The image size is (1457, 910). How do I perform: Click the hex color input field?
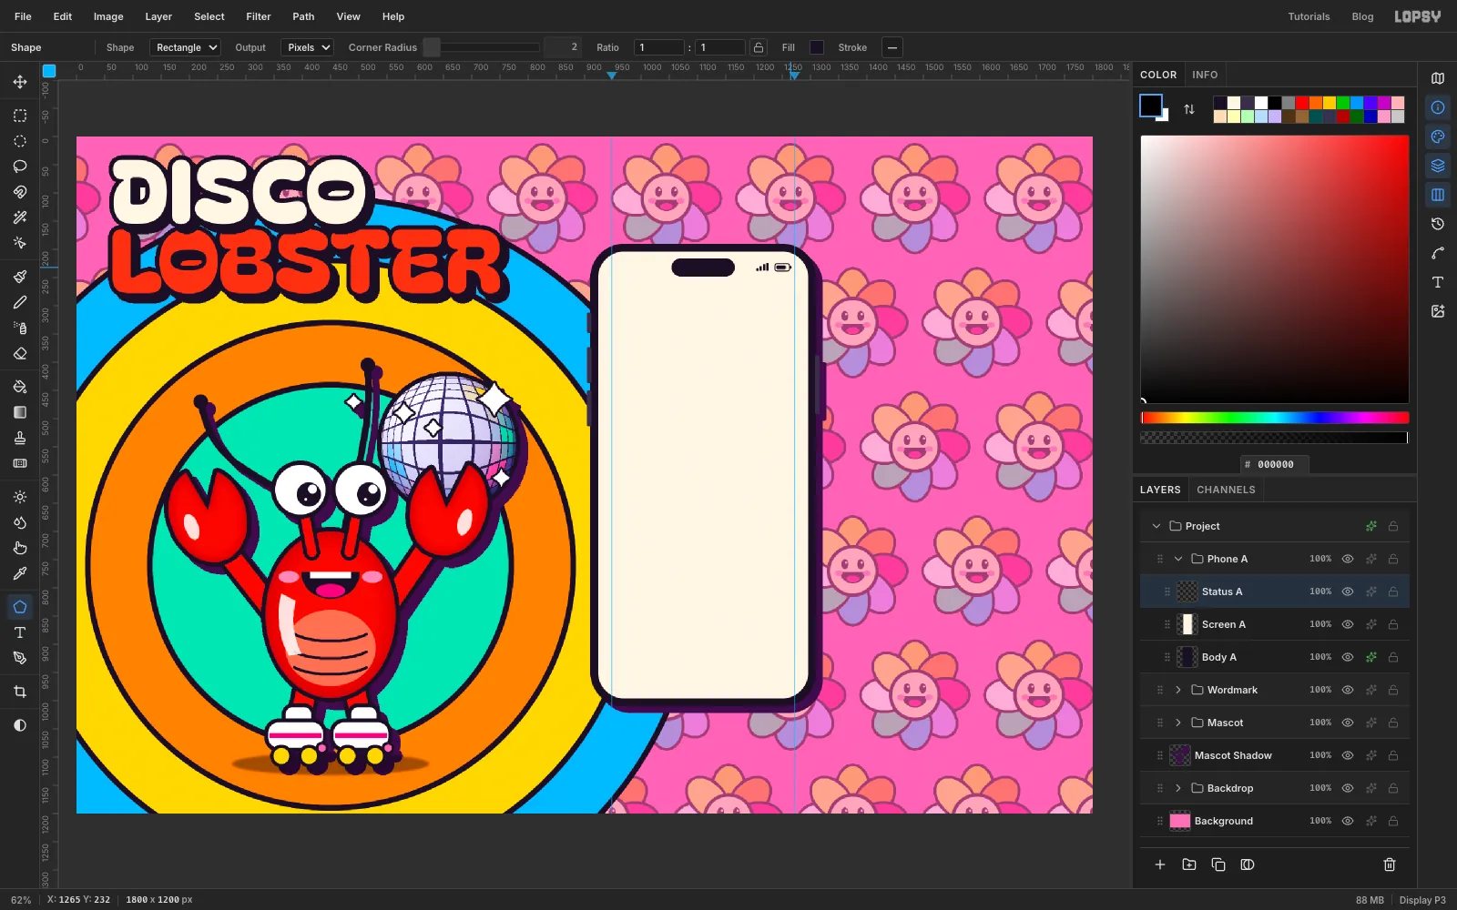point(1275,464)
